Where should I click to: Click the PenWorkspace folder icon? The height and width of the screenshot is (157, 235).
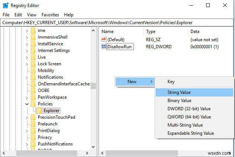click(33, 97)
